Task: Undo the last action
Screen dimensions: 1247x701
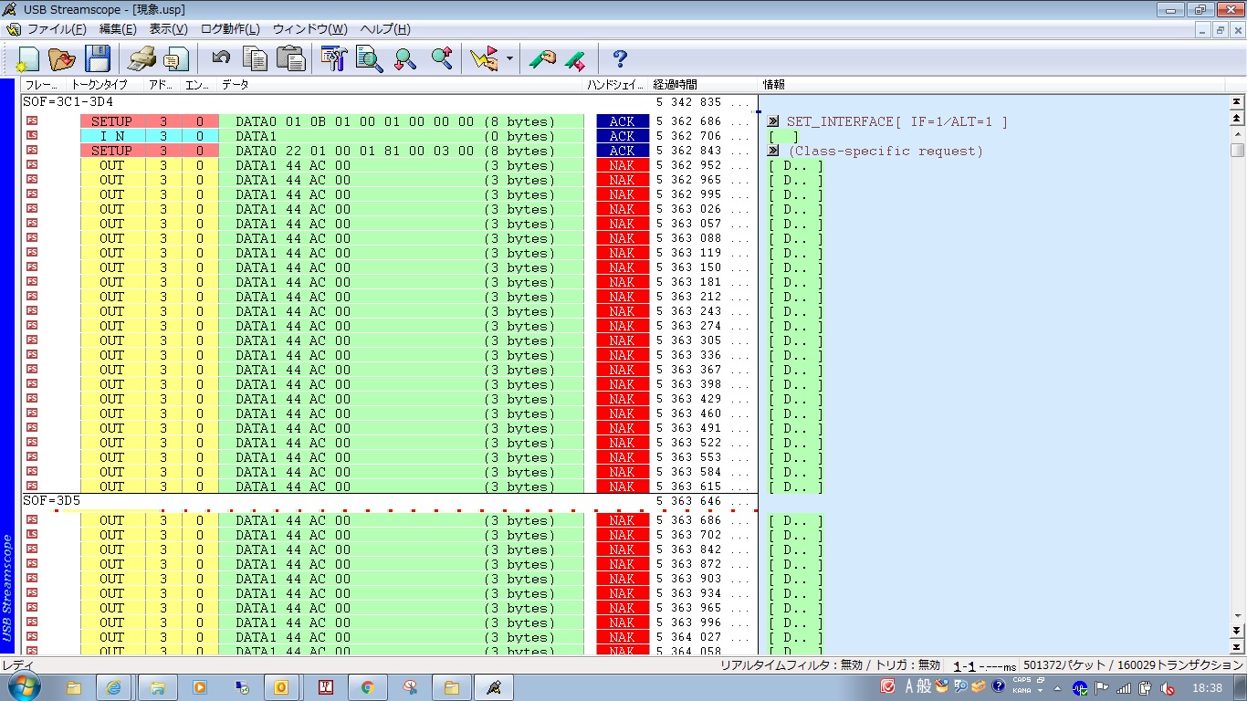Action: click(220, 59)
